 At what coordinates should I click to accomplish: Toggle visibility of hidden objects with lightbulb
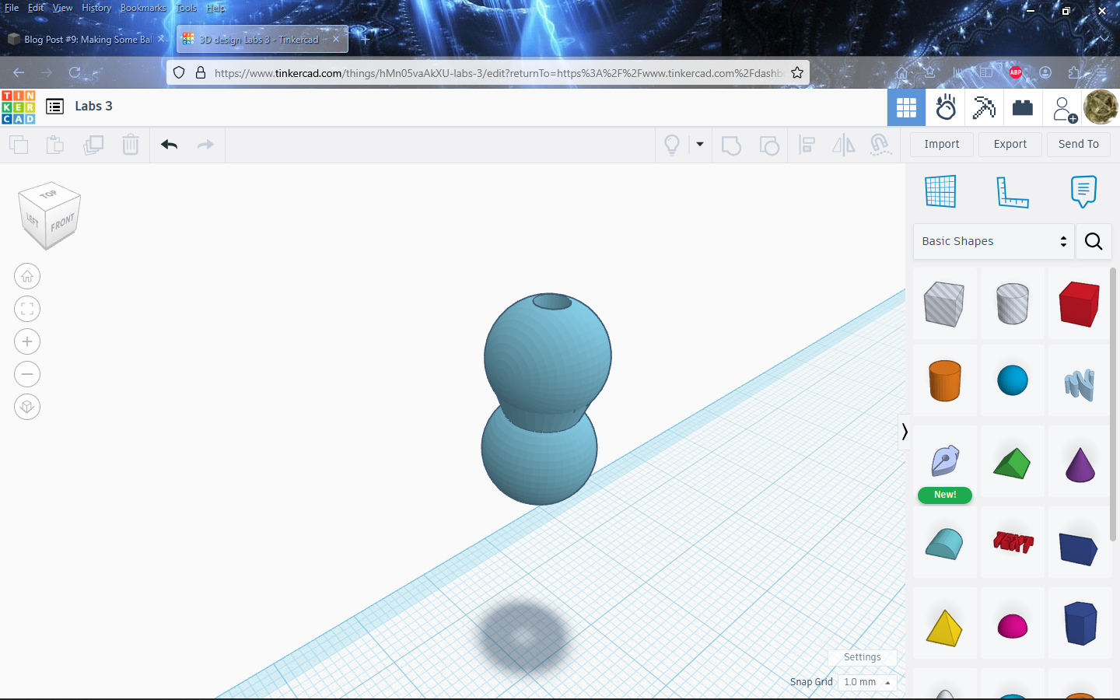[x=672, y=145]
